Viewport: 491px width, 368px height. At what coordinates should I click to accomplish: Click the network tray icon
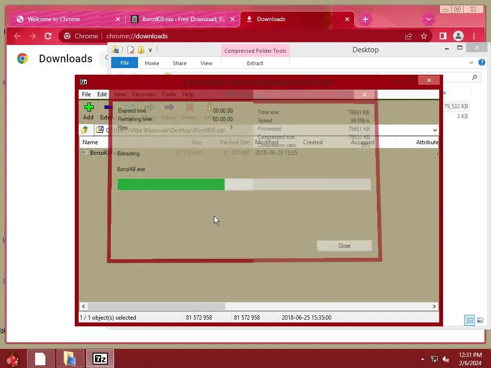tap(434, 358)
